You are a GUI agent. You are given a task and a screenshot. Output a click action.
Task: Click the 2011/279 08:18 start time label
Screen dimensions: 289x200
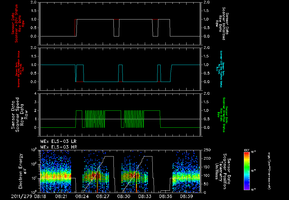tap(29, 196)
